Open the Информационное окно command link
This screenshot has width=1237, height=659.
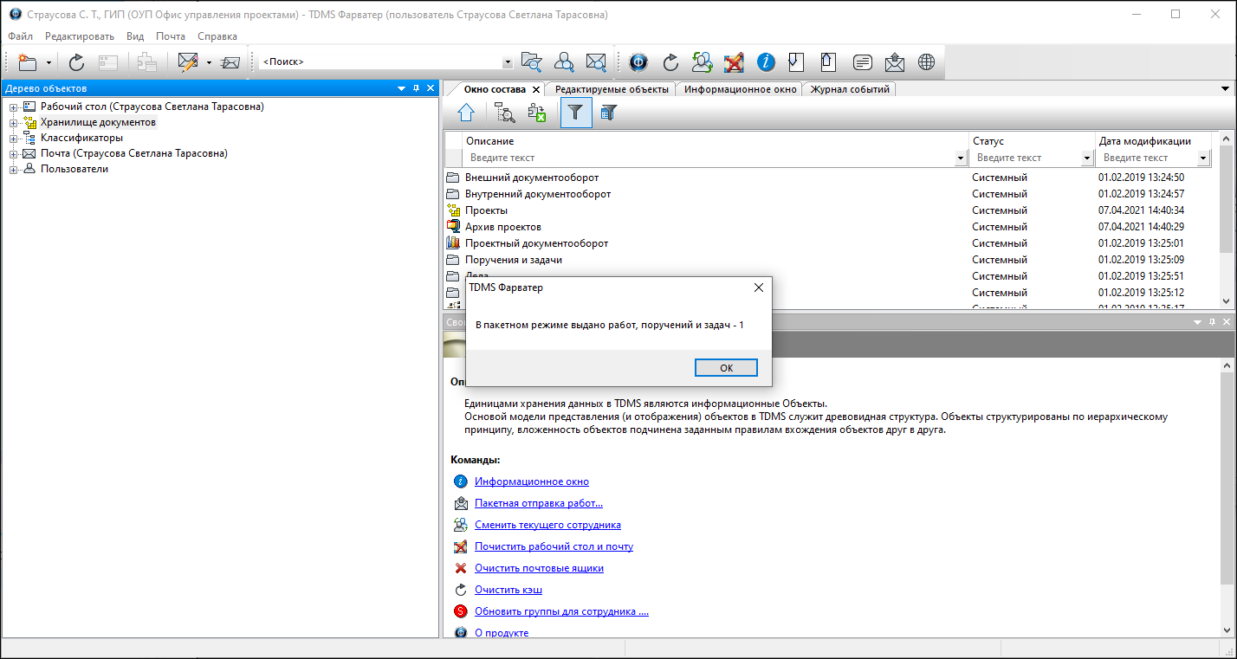[x=532, y=481]
